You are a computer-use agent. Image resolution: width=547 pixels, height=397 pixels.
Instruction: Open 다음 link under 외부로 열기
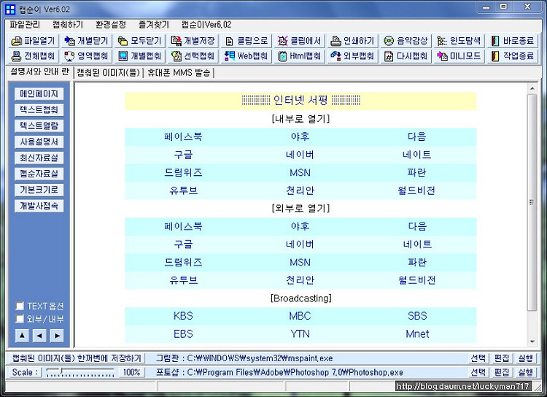coord(417,226)
